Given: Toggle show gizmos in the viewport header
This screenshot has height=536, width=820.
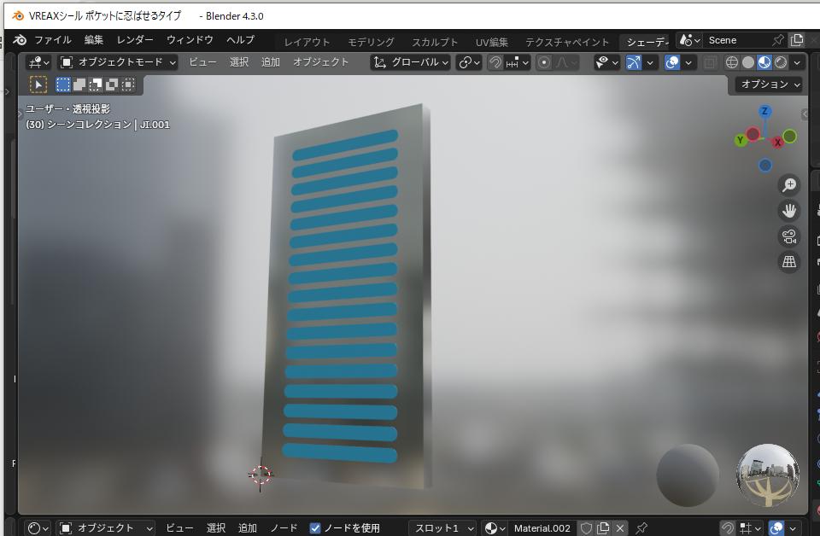Looking at the screenshot, I should 633,62.
